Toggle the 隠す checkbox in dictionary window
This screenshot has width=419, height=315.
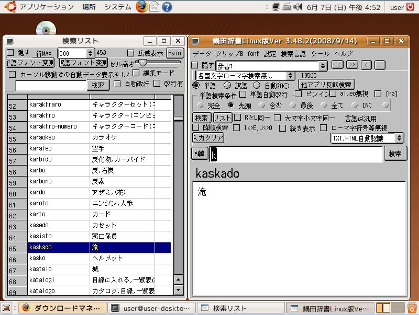pos(195,65)
